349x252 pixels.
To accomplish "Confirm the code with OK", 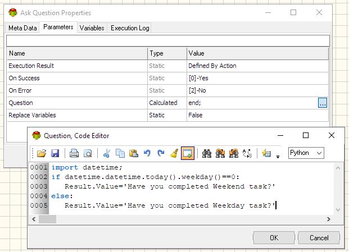I will coord(274,238).
